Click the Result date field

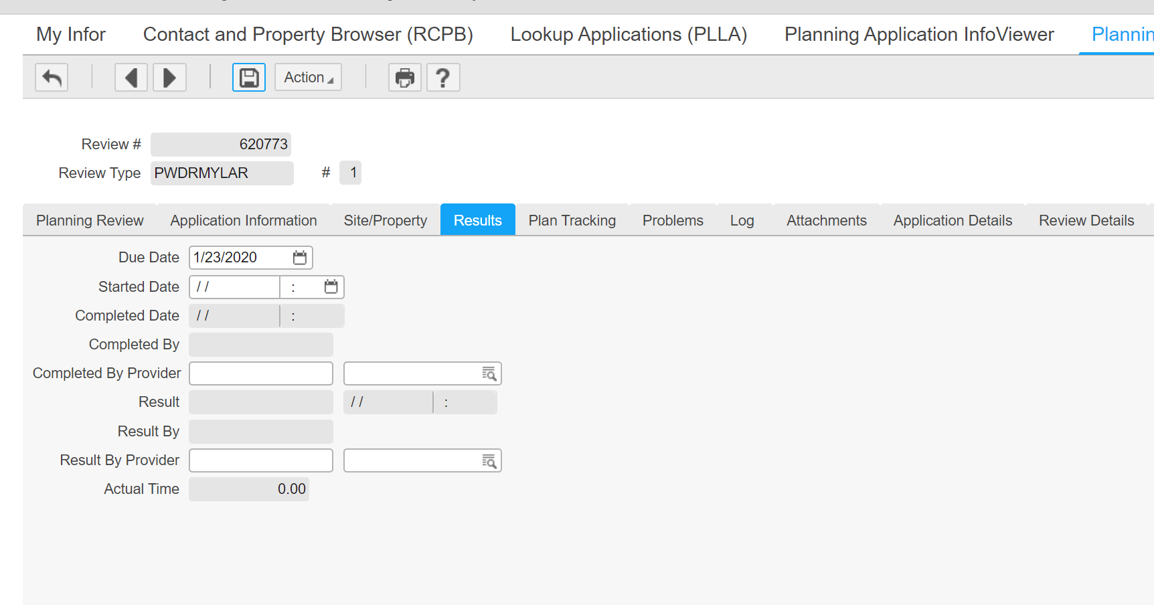click(388, 403)
